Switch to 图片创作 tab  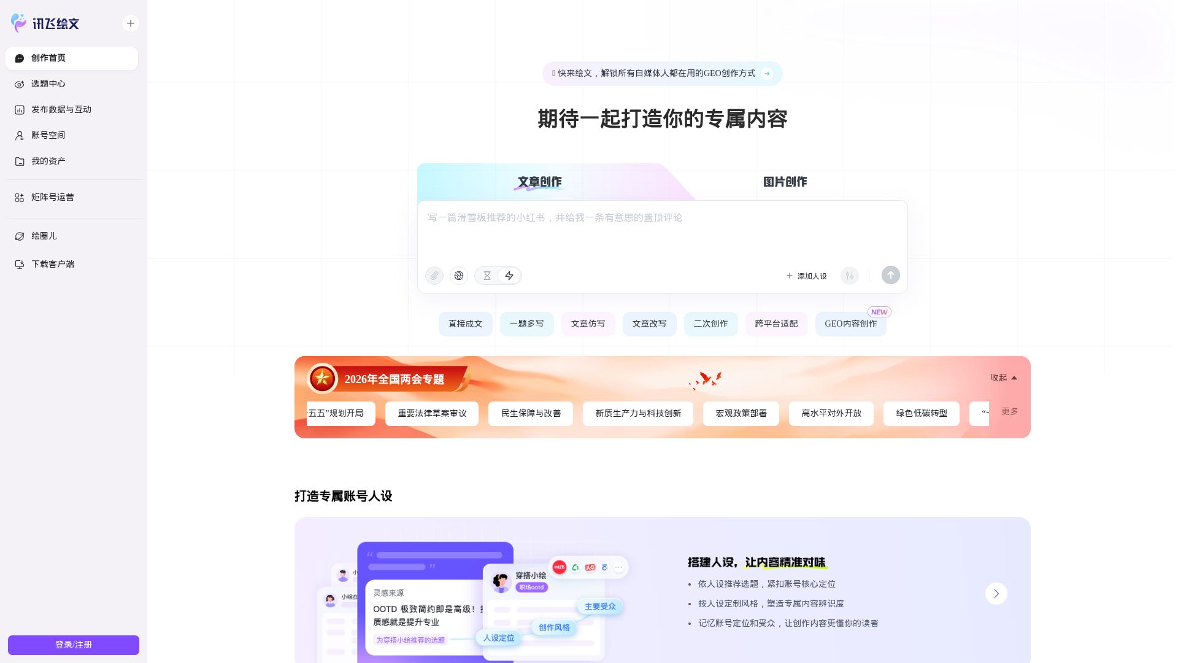(x=785, y=182)
